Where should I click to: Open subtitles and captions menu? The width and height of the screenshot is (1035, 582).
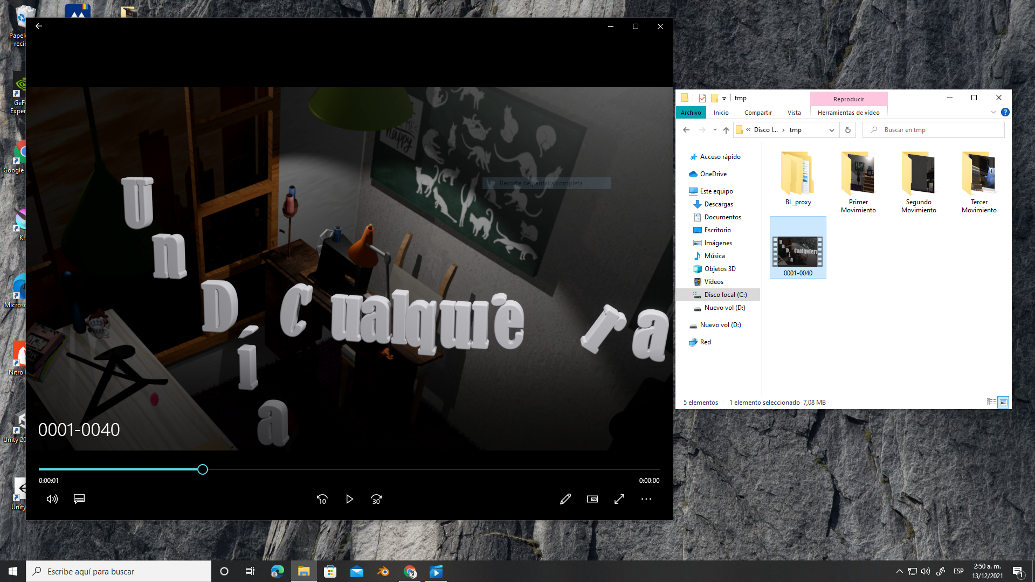(x=79, y=499)
